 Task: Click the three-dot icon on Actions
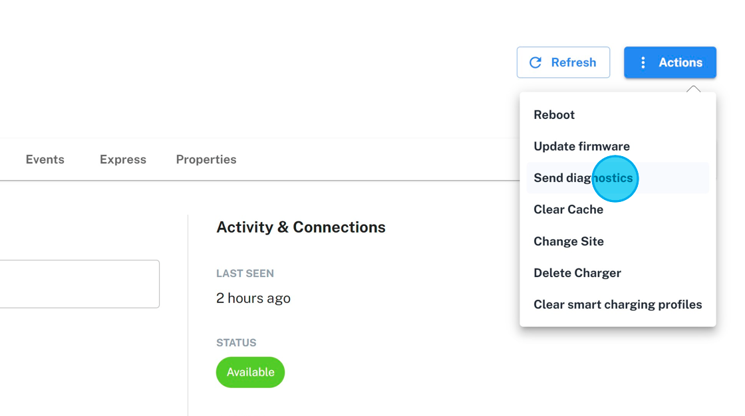coord(643,62)
